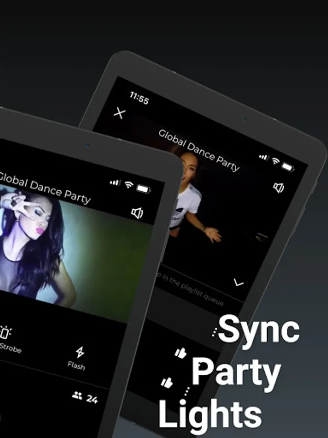Image resolution: width=328 pixels, height=438 pixels.
Task: Click the front tablet Wi-Fi status icon
Action: coord(129,185)
